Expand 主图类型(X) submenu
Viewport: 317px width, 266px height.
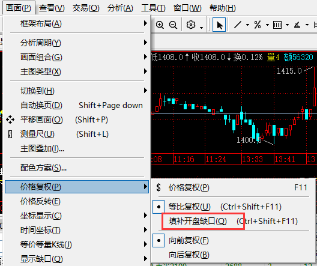point(77,71)
